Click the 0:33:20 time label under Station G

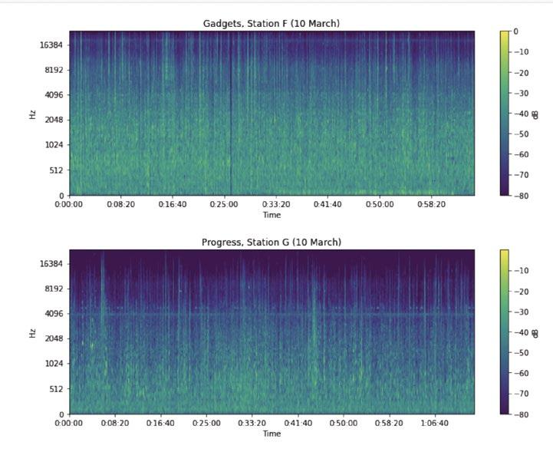tap(252, 423)
